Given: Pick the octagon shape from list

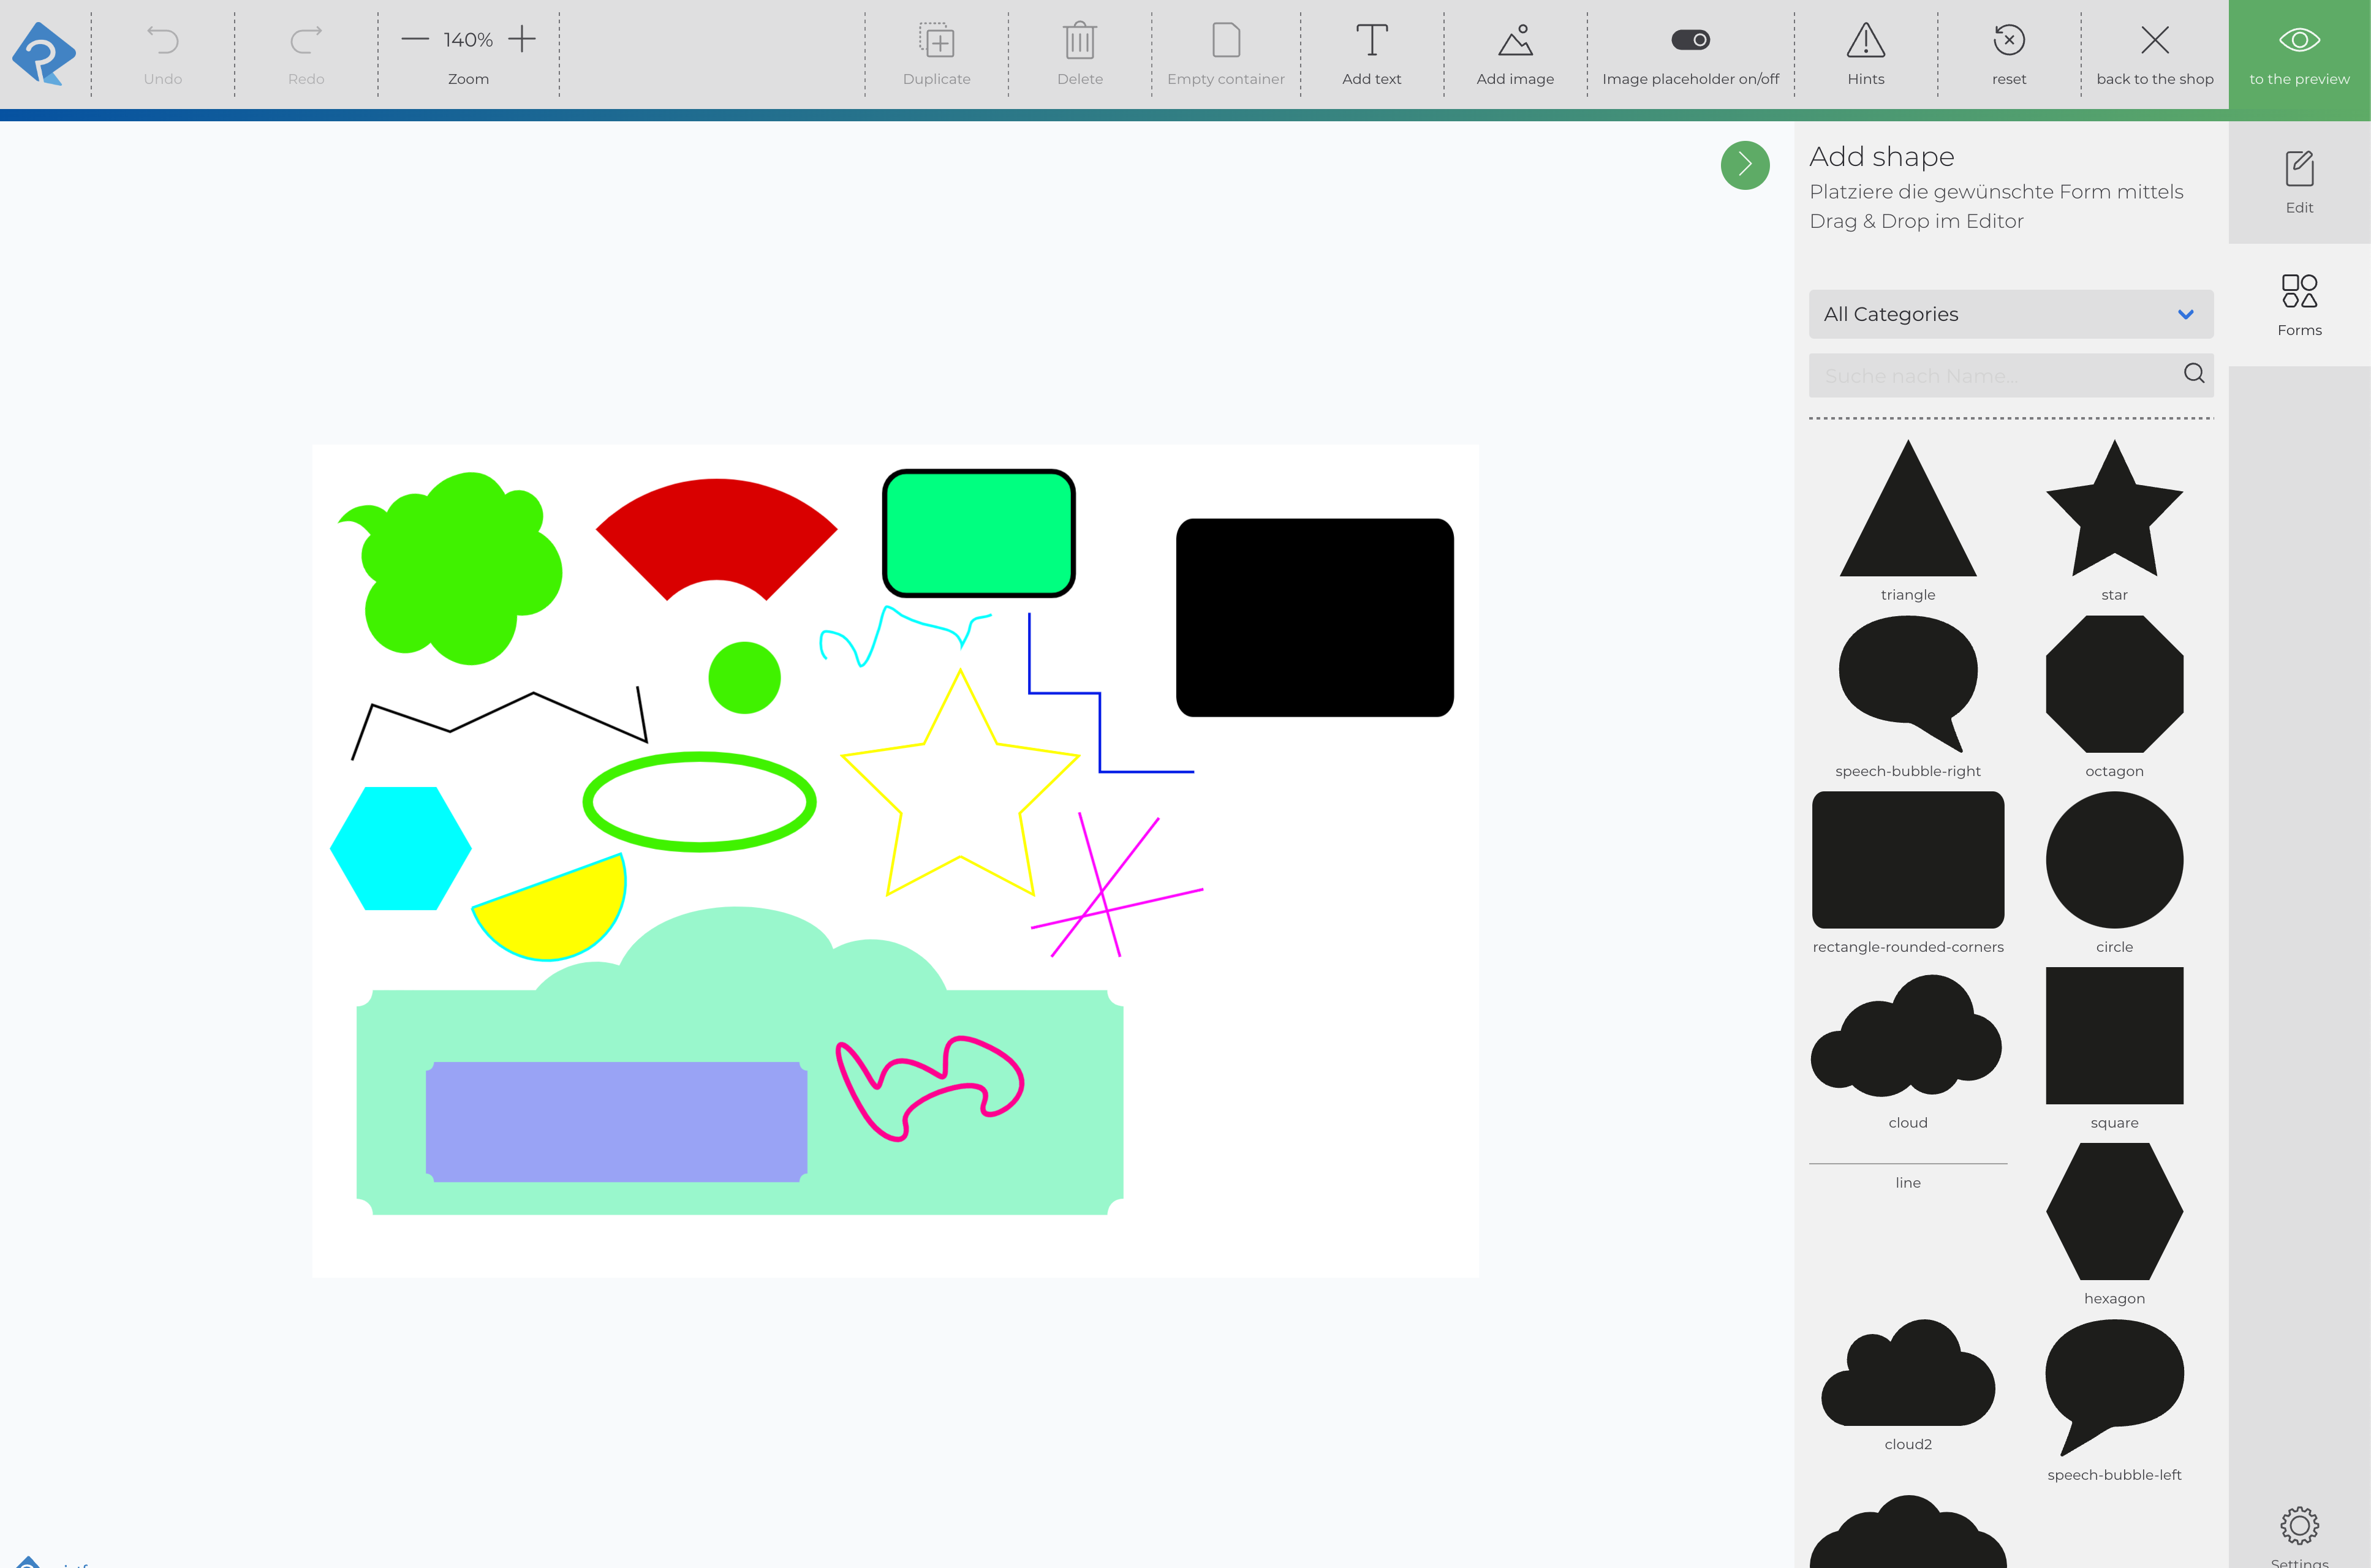Looking at the screenshot, I should pyautogui.click(x=2113, y=684).
